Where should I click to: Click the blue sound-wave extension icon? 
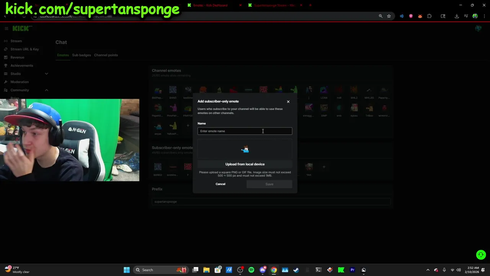402,16
